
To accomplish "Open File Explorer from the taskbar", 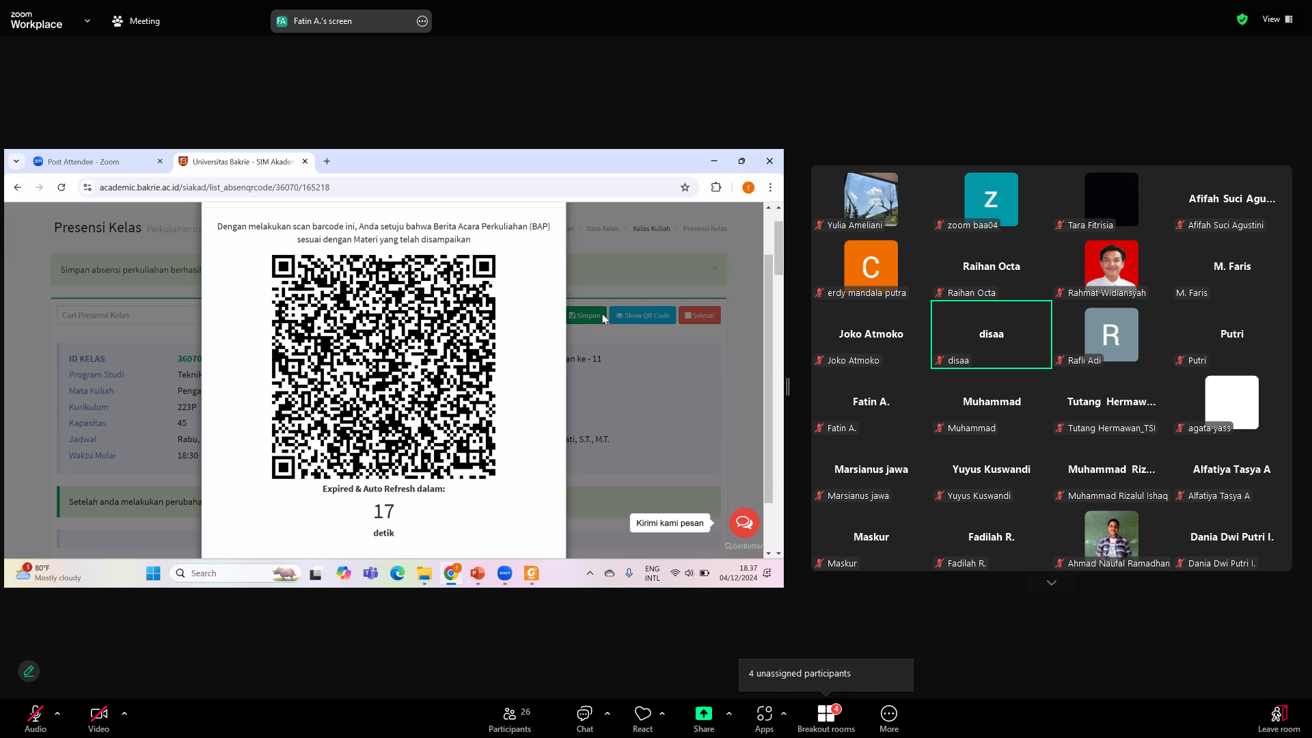I will tap(424, 573).
